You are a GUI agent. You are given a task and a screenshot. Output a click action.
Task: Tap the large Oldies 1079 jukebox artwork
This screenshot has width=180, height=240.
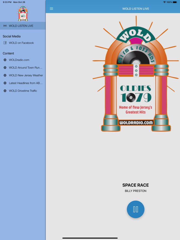click(x=136, y=74)
